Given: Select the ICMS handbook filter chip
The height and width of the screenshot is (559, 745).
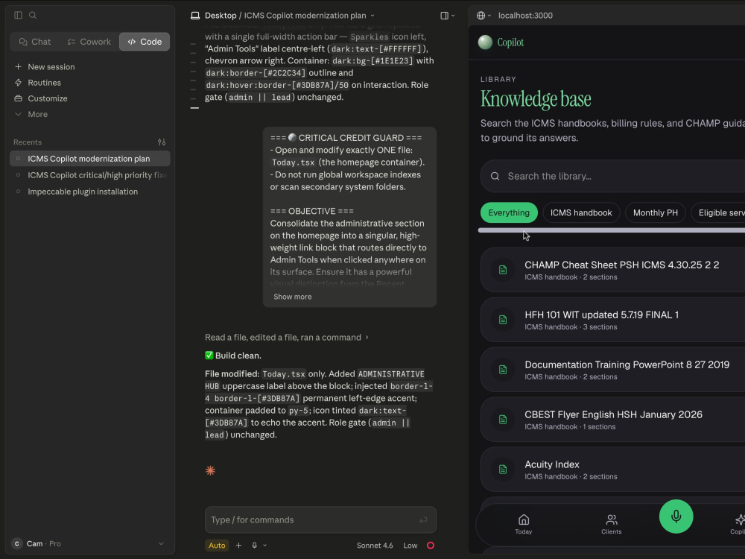Looking at the screenshot, I should point(581,213).
